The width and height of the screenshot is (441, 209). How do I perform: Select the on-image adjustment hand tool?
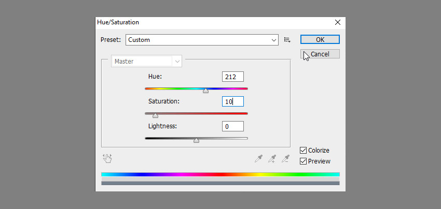point(107,158)
